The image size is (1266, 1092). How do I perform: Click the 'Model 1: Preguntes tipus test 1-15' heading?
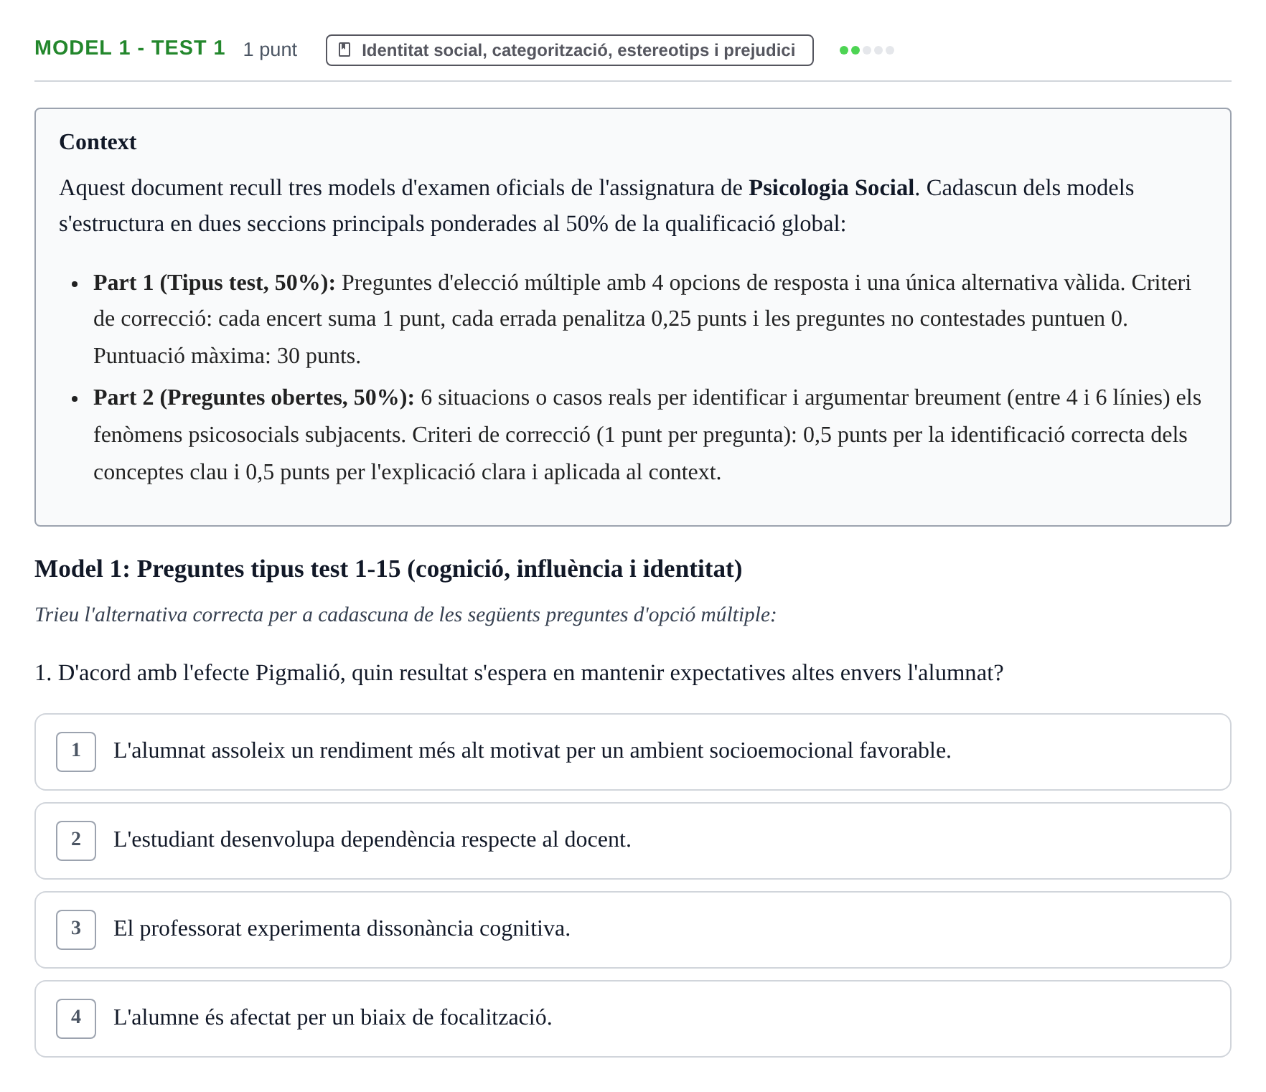click(388, 569)
